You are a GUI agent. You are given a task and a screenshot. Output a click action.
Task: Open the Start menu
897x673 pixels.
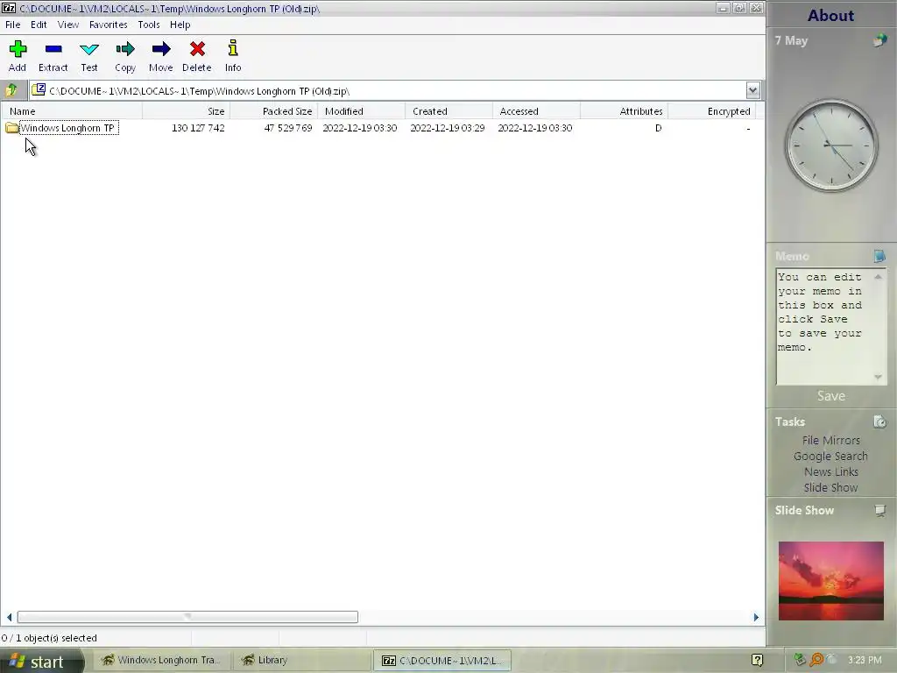(x=40, y=661)
